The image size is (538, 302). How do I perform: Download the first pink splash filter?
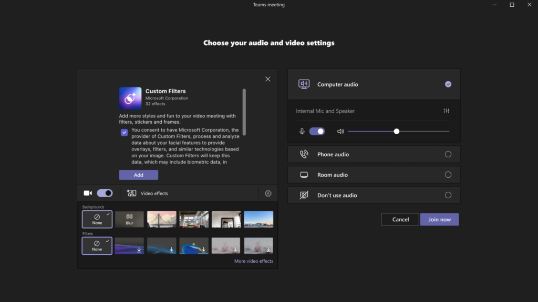click(226, 246)
